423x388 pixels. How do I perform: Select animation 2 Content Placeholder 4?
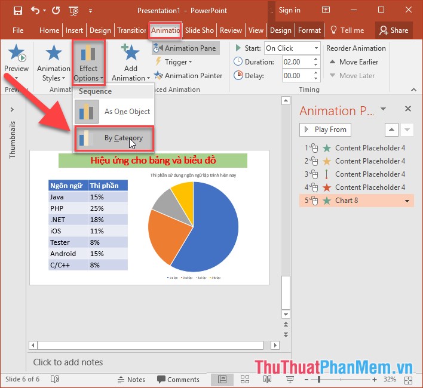(x=356, y=161)
